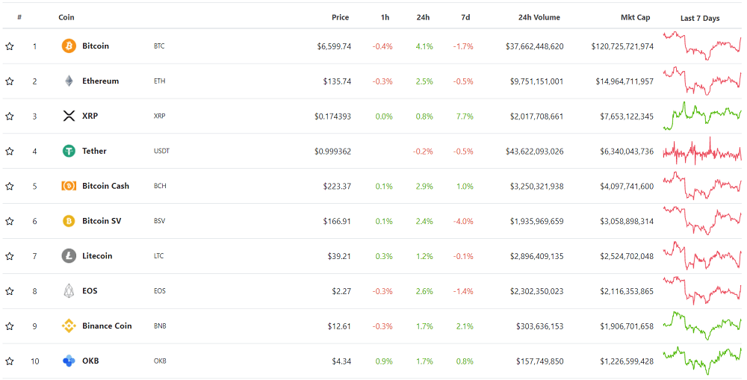Screen dimensions: 747x380
Task: Sort by the # rank column header
Action: click(19, 17)
